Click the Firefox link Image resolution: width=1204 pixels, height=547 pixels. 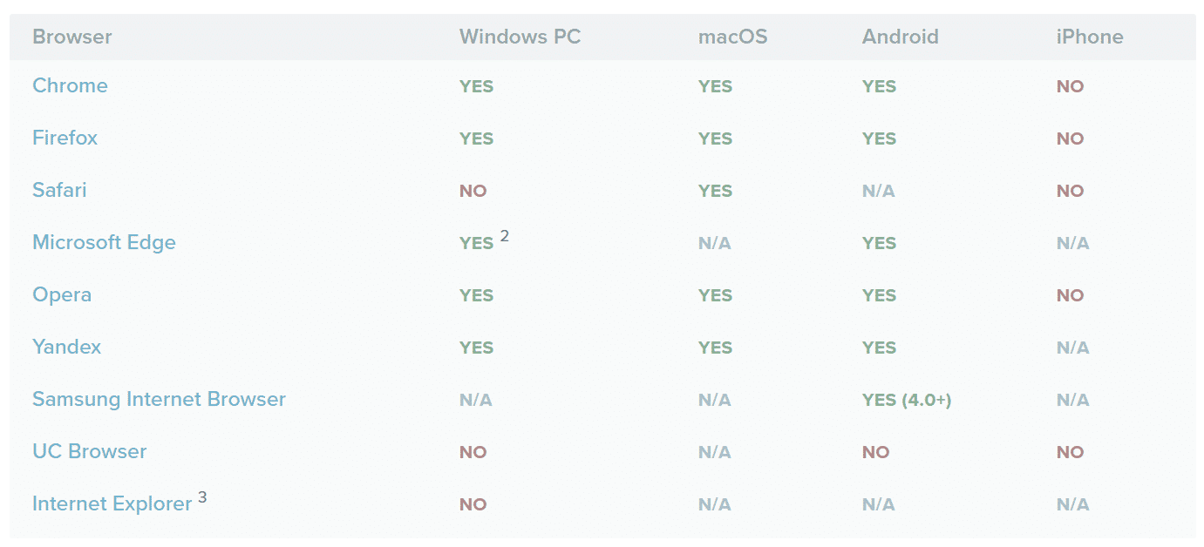pos(65,138)
